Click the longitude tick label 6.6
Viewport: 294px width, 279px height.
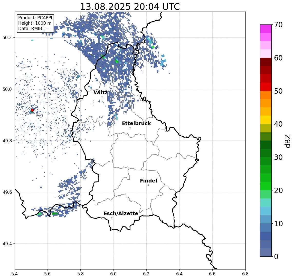[212, 274]
